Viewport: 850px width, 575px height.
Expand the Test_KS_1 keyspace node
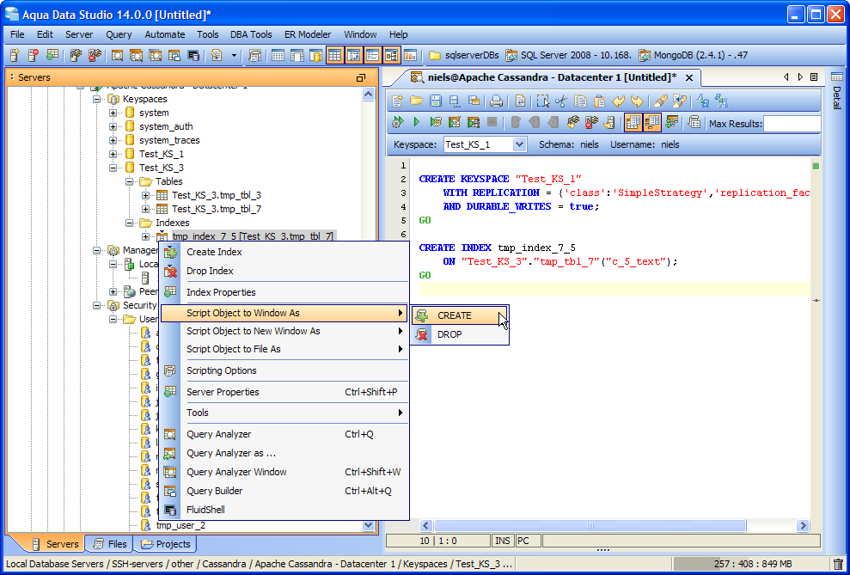point(113,154)
